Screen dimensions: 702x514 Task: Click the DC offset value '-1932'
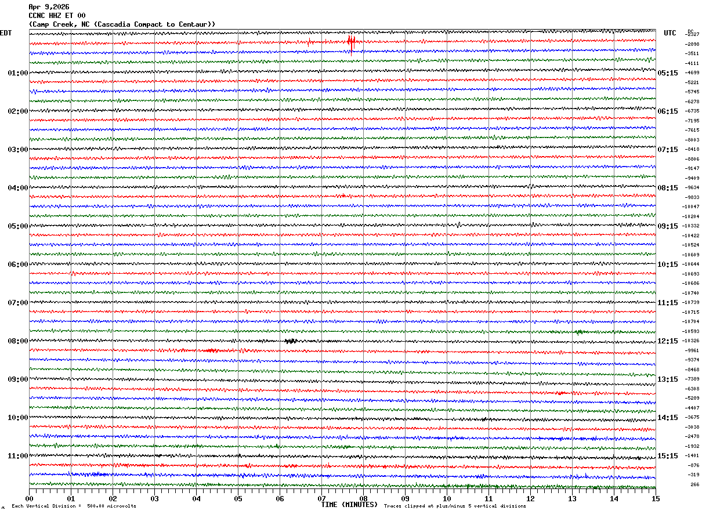692,446
